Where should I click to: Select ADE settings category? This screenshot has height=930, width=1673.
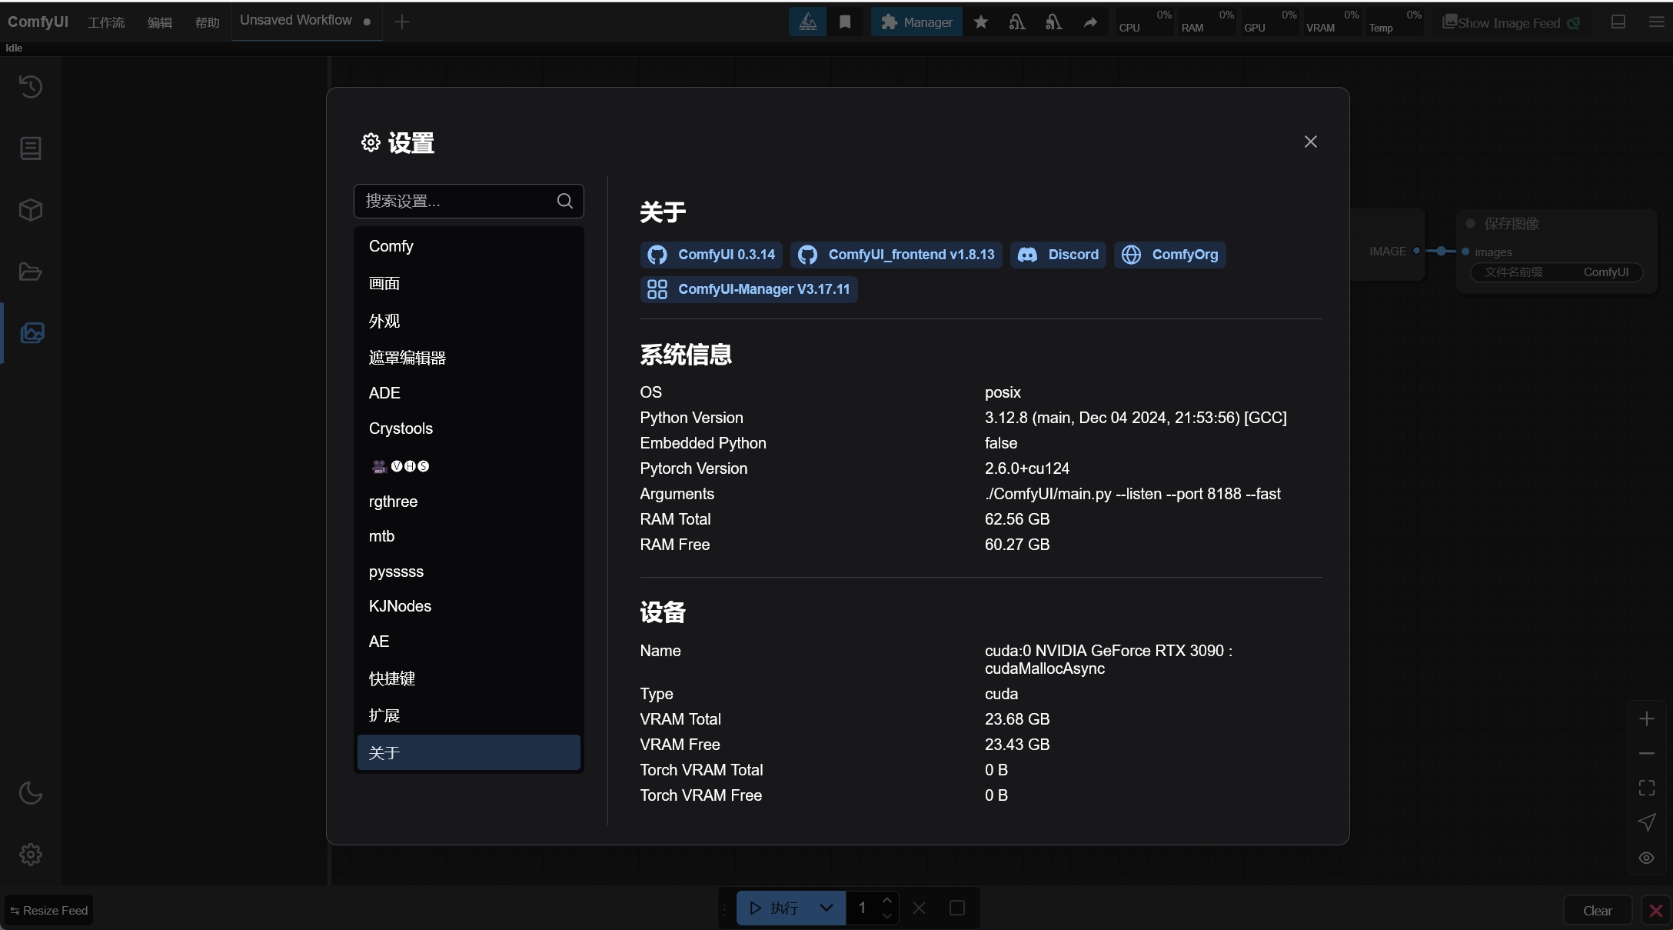tap(468, 393)
